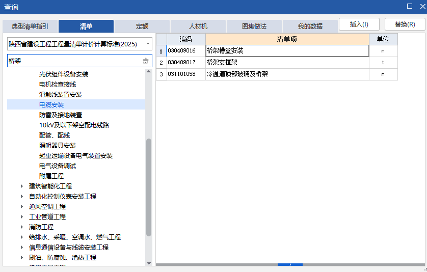Select 防雷及接地装置 in the tree
This screenshot has height=272, width=427.
point(61,115)
